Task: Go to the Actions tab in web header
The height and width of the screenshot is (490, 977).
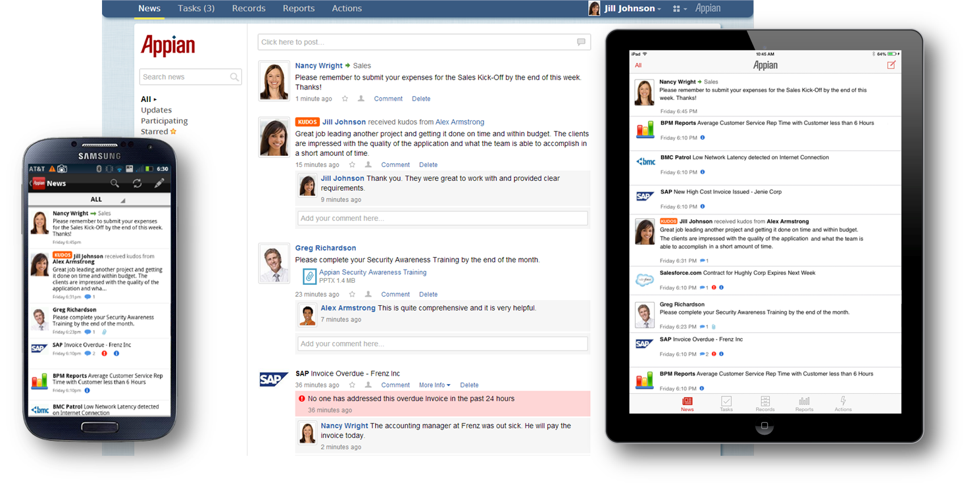Action: (347, 9)
